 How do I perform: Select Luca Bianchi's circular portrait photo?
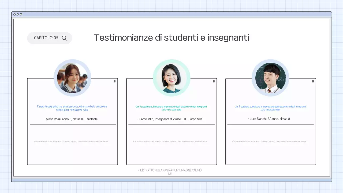point(270,78)
